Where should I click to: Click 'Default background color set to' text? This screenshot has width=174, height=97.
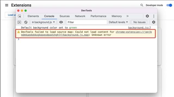(44, 27)
